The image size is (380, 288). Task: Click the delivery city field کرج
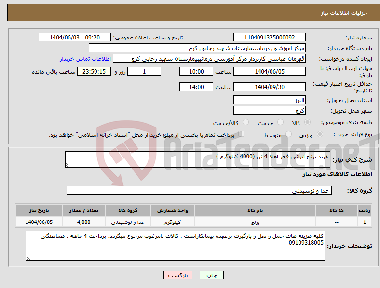coord(269,111)
